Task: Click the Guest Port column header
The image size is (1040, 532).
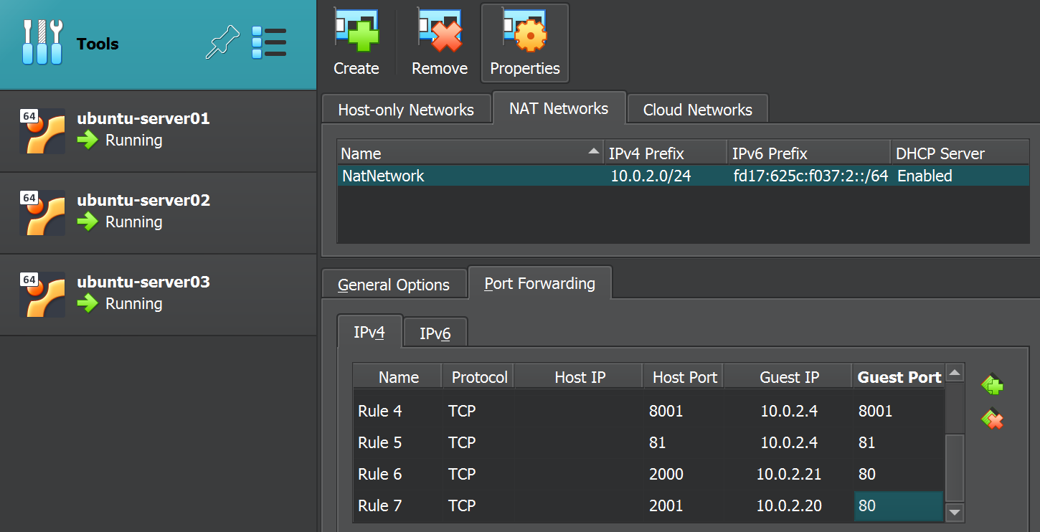Action: click(x=899, y=378)
